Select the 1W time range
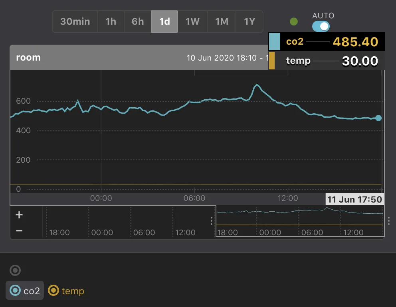Screen dimensions: 396x307 [192, 22]
